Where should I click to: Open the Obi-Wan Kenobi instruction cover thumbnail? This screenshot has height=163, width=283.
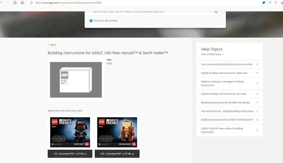tap(117, 132)
